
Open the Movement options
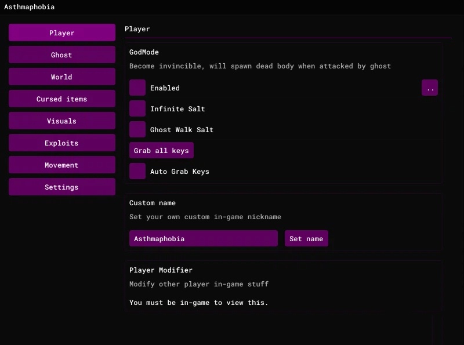pyautogui.click(x=61, y=165)
